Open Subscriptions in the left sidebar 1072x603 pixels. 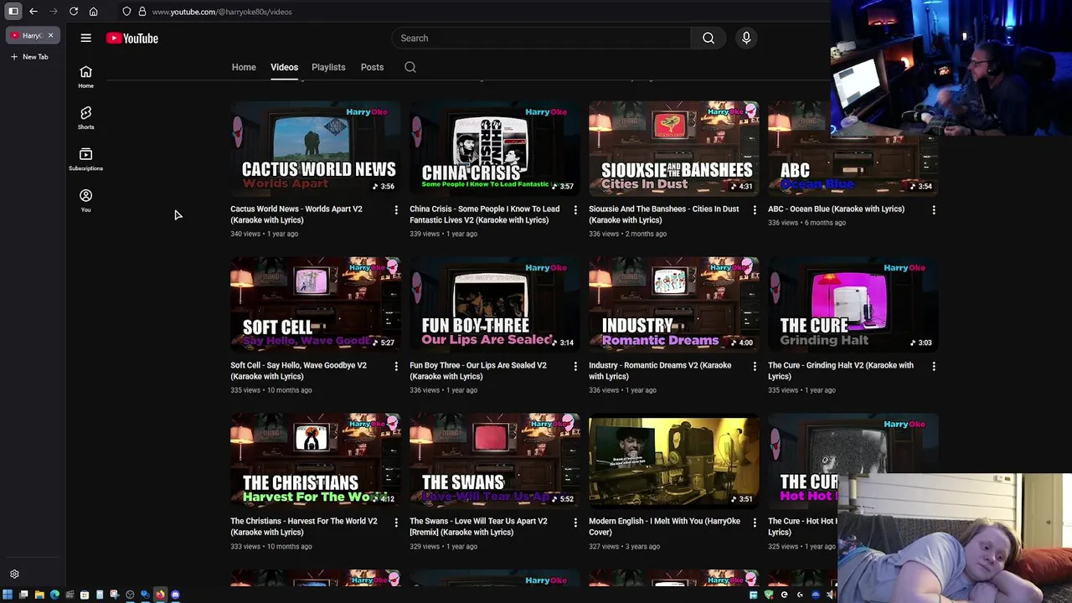85,159
